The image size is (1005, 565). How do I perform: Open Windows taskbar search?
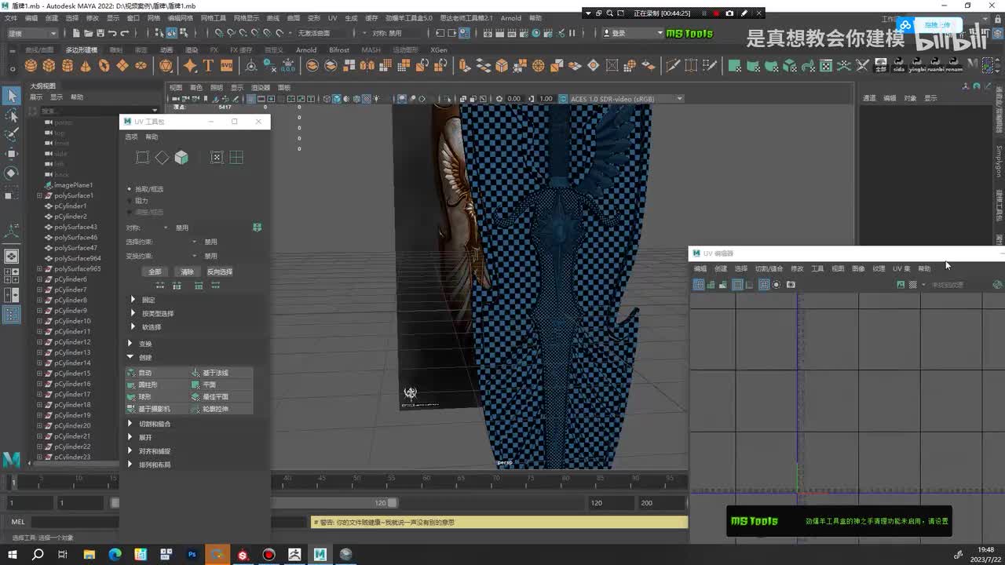pos(38,555)
